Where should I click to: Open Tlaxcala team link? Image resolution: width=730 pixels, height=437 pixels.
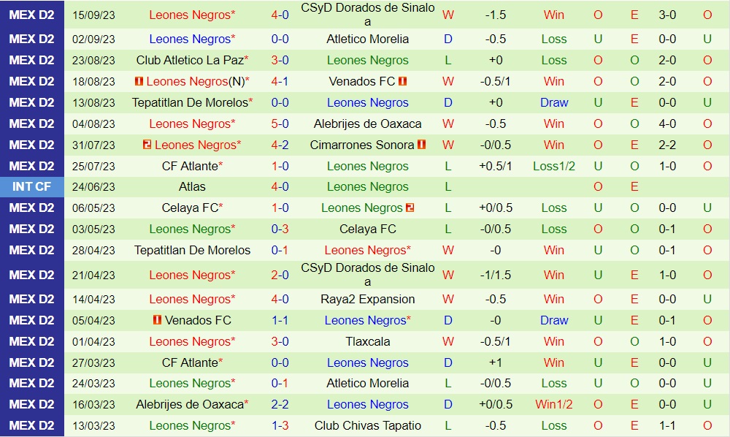[368, 342]
